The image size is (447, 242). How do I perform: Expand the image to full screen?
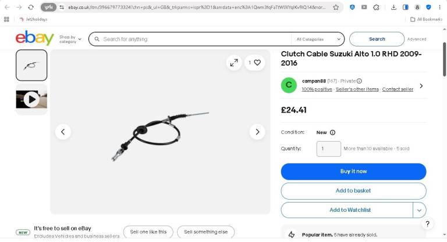tap(234, 63)
